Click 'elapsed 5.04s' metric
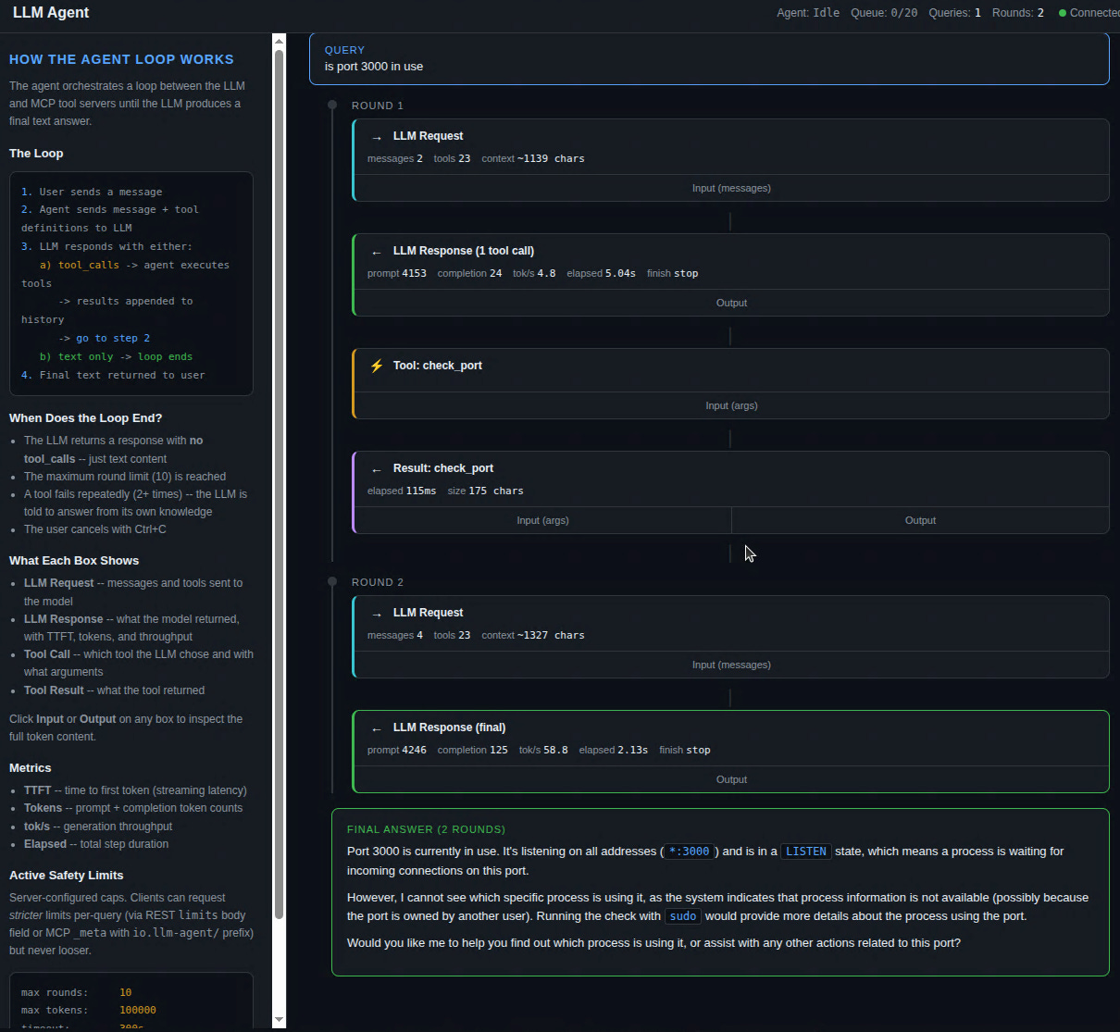 [602, 273]
